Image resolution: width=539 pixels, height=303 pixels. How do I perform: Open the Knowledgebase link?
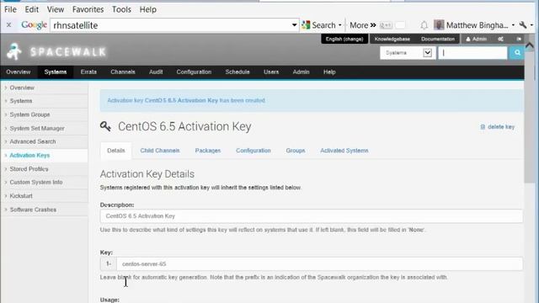pos(392,39)
